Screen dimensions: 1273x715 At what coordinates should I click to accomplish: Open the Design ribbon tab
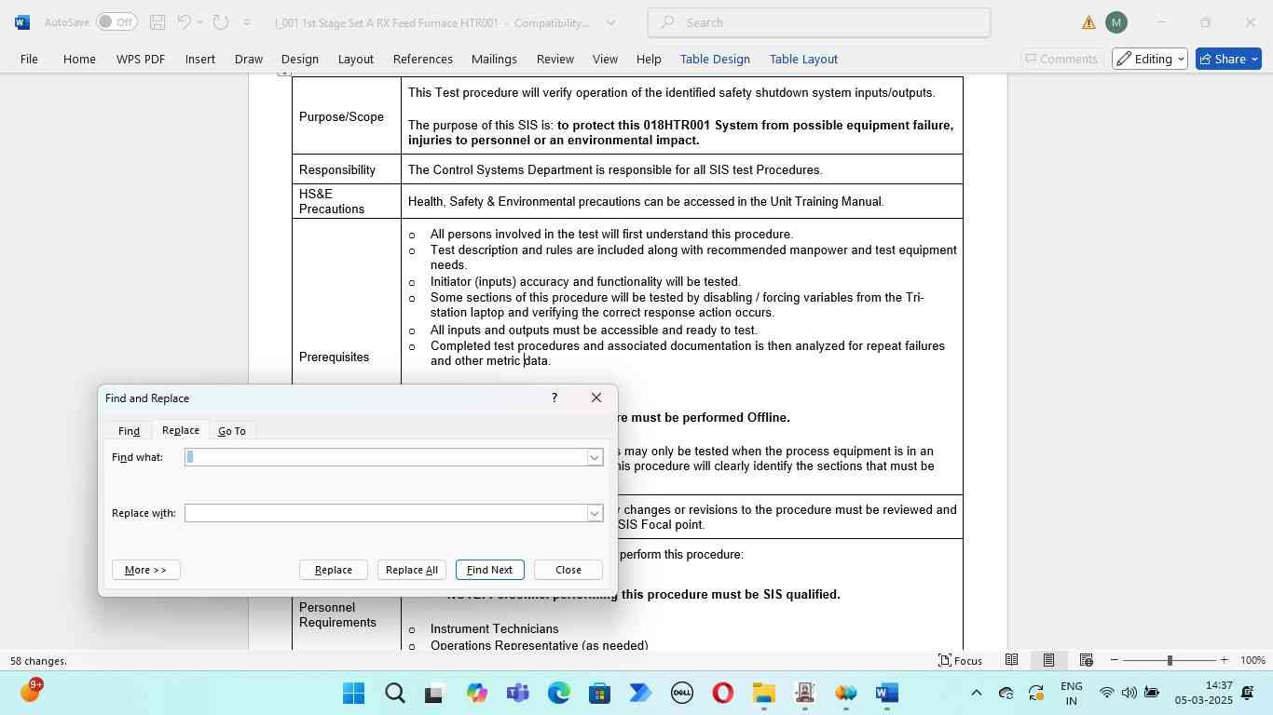click(299, 59)
